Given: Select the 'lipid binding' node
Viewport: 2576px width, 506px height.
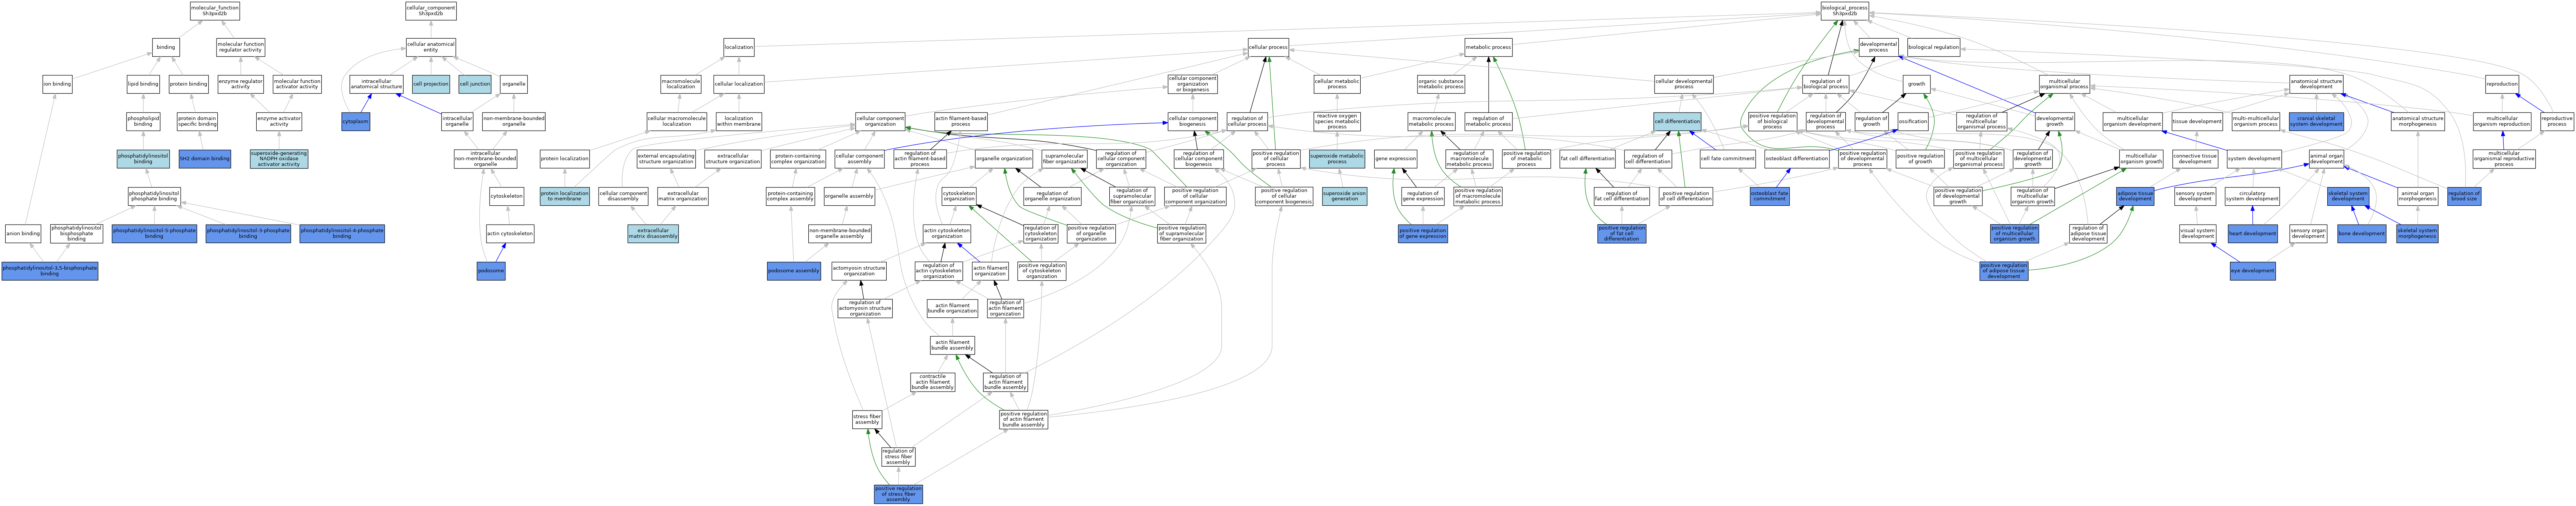Looking at the screenshot, I should (x=143, y=84).
